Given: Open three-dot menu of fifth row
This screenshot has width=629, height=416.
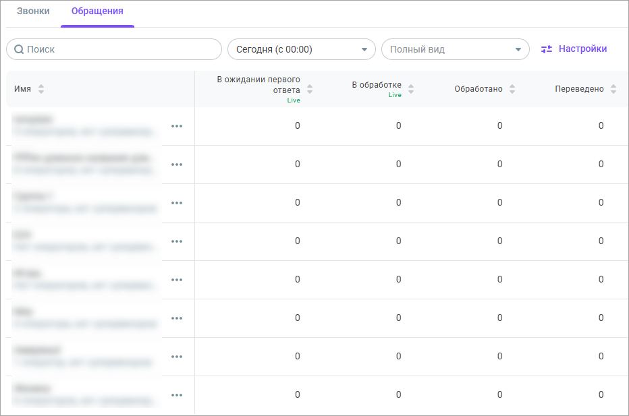Looking at the screenshot, I should (177, 280).
